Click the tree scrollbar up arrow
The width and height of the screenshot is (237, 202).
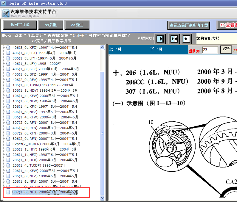(x=103, y=48)
